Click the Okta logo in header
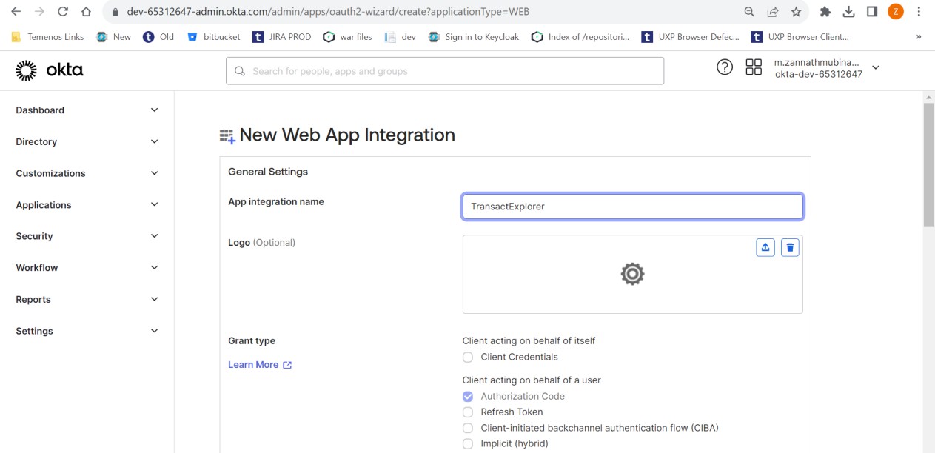This screenshot has height=453, width=935. pos(49,71)
